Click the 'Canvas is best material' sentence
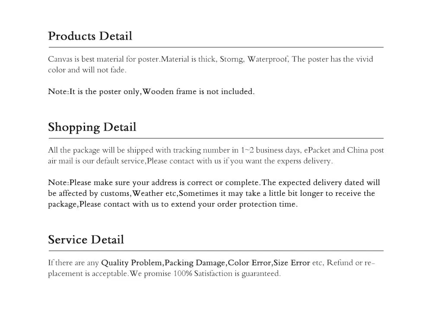The width and height of the screenshot is (432, 311). coord(104,59)
